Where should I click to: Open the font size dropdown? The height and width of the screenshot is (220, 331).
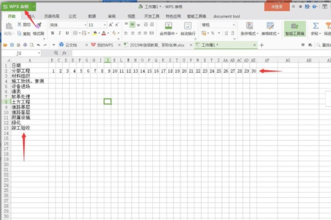pyautogui.click(x=105, y=25)
